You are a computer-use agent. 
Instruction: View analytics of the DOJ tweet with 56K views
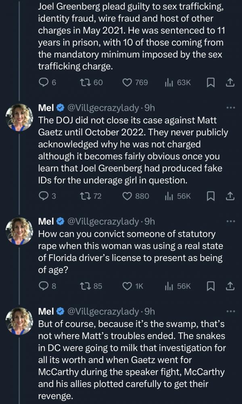pyautogui.click(x=178, y=196)
